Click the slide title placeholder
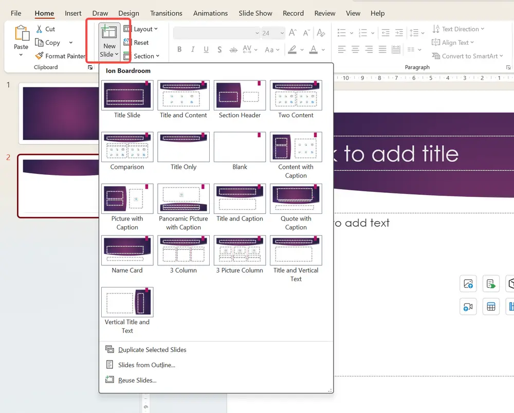 pyautogui.click(x=424, y=153)
